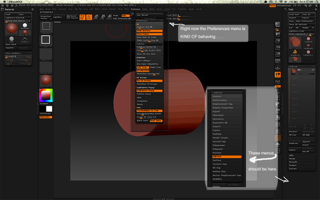320x200 pixels.
Task: Toggle Show Values preference
Action: pos(149,34)
